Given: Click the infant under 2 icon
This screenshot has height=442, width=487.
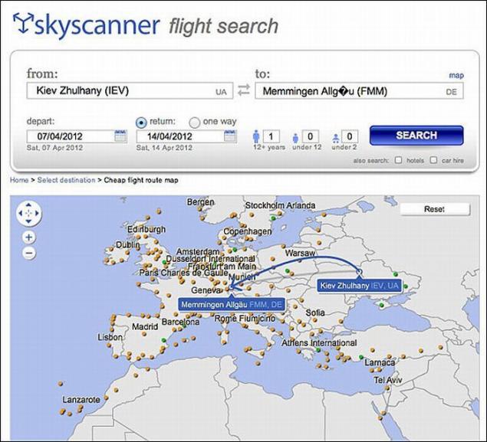Looking at the screenshot, I should point(335,139).
